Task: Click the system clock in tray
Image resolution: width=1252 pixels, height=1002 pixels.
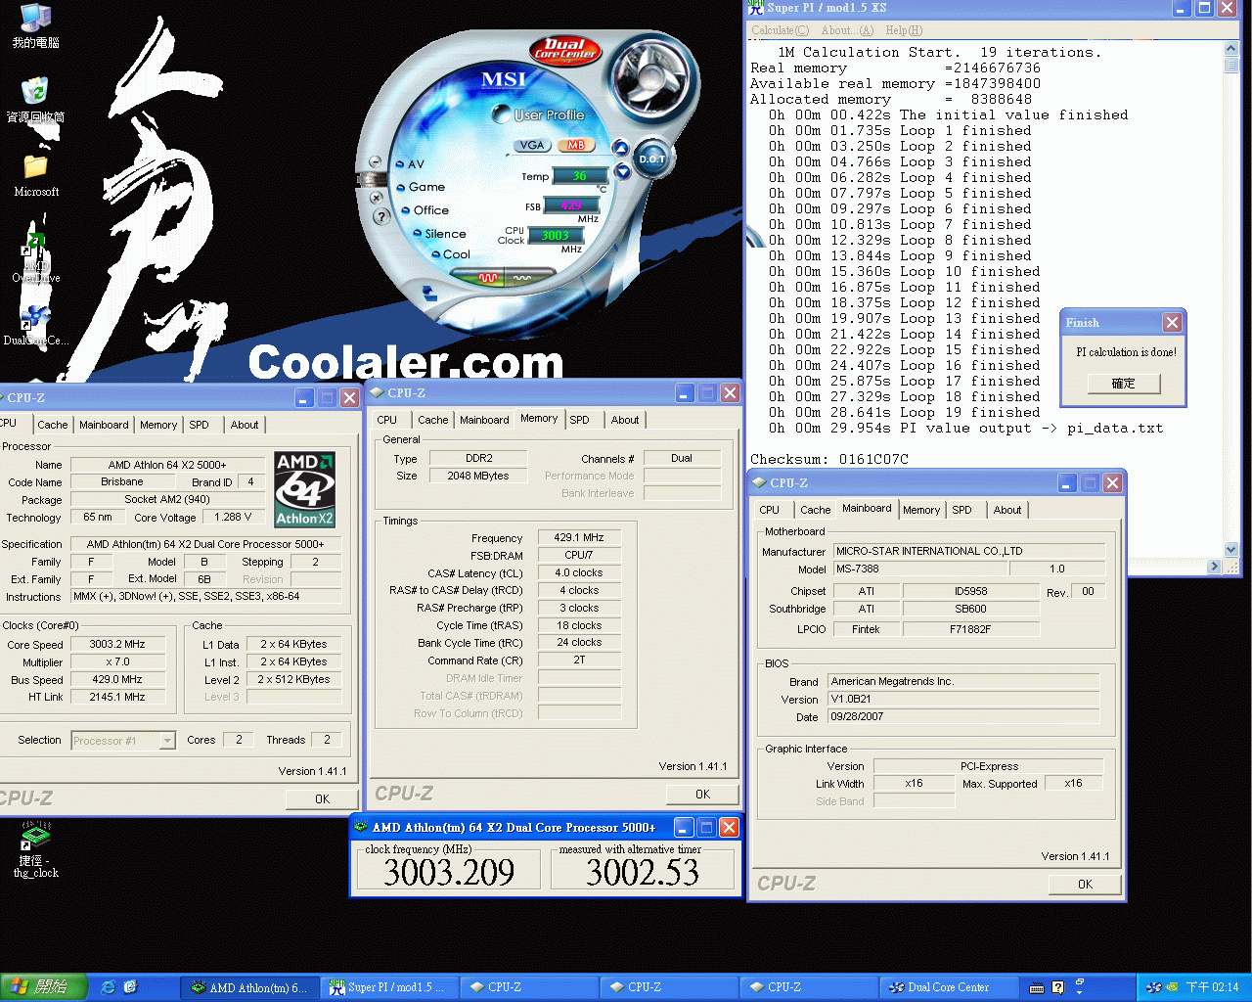Action: 1212,987
